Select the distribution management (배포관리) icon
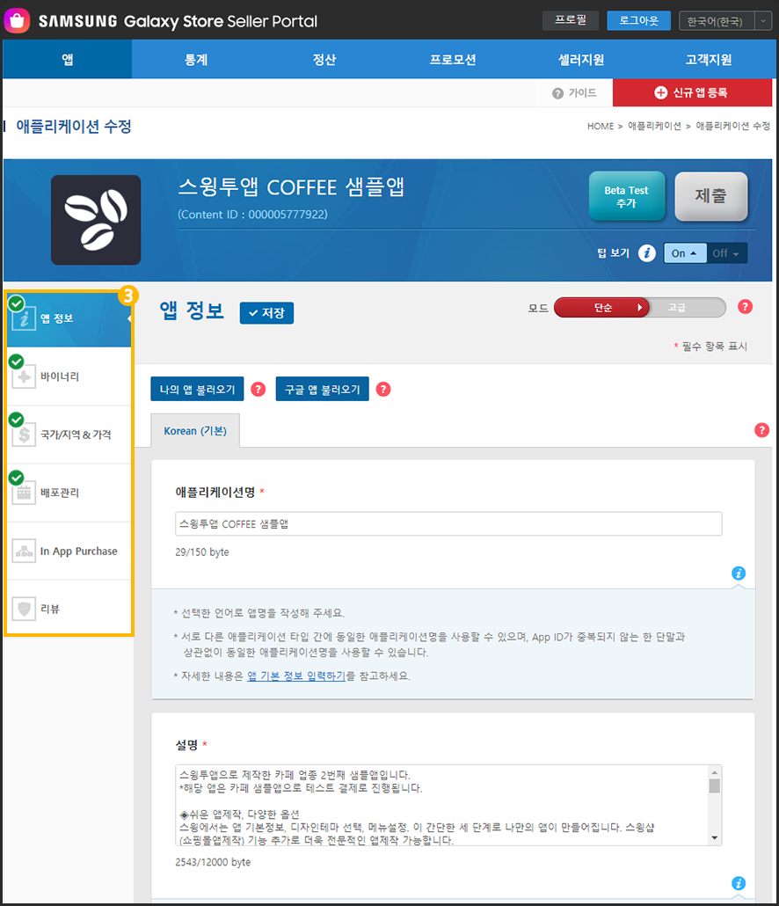The width and height of the screenshot is (779, 906). pos(24,493)
